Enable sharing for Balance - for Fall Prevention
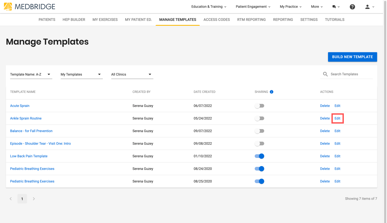This screenshot has height=223, width=387. click(259, 131)
